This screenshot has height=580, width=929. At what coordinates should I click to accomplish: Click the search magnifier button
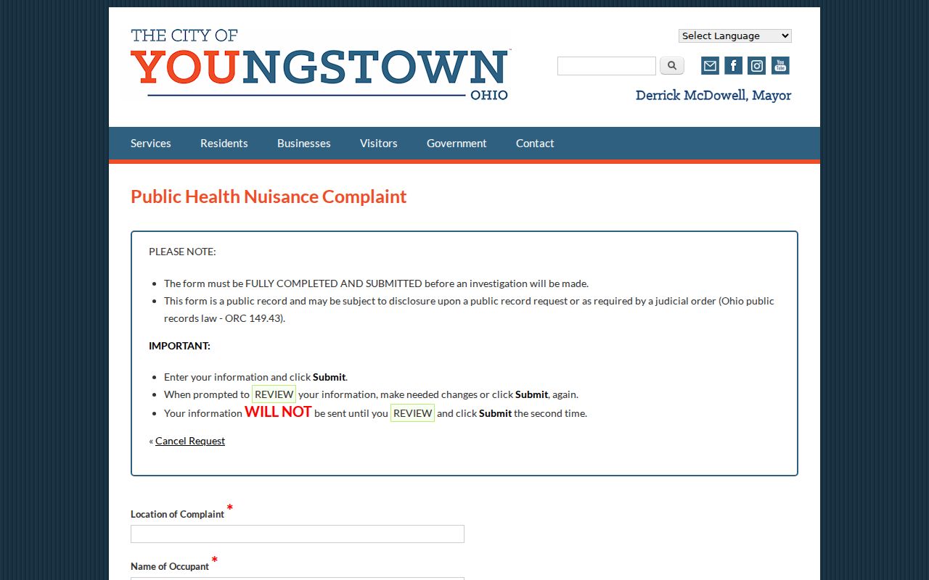672,66
